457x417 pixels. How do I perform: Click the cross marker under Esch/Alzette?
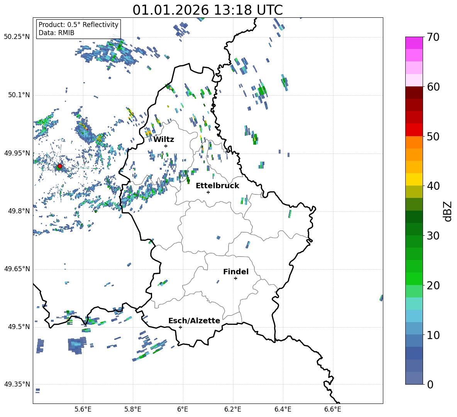pos(180,327)
